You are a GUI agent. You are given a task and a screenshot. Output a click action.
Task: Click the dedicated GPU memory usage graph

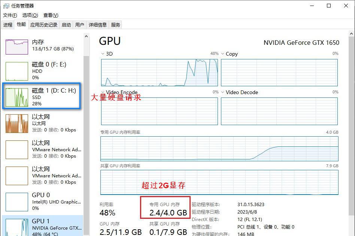pos(219,149)
